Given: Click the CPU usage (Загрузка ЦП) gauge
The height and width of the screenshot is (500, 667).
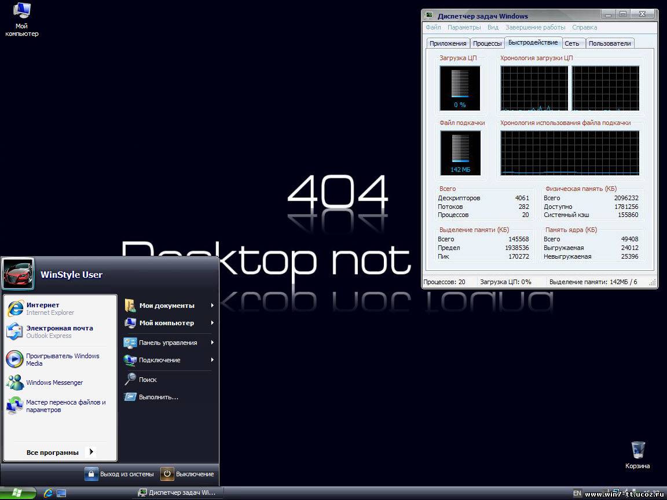Looking at the screenshot, I should tap(460, 88).
